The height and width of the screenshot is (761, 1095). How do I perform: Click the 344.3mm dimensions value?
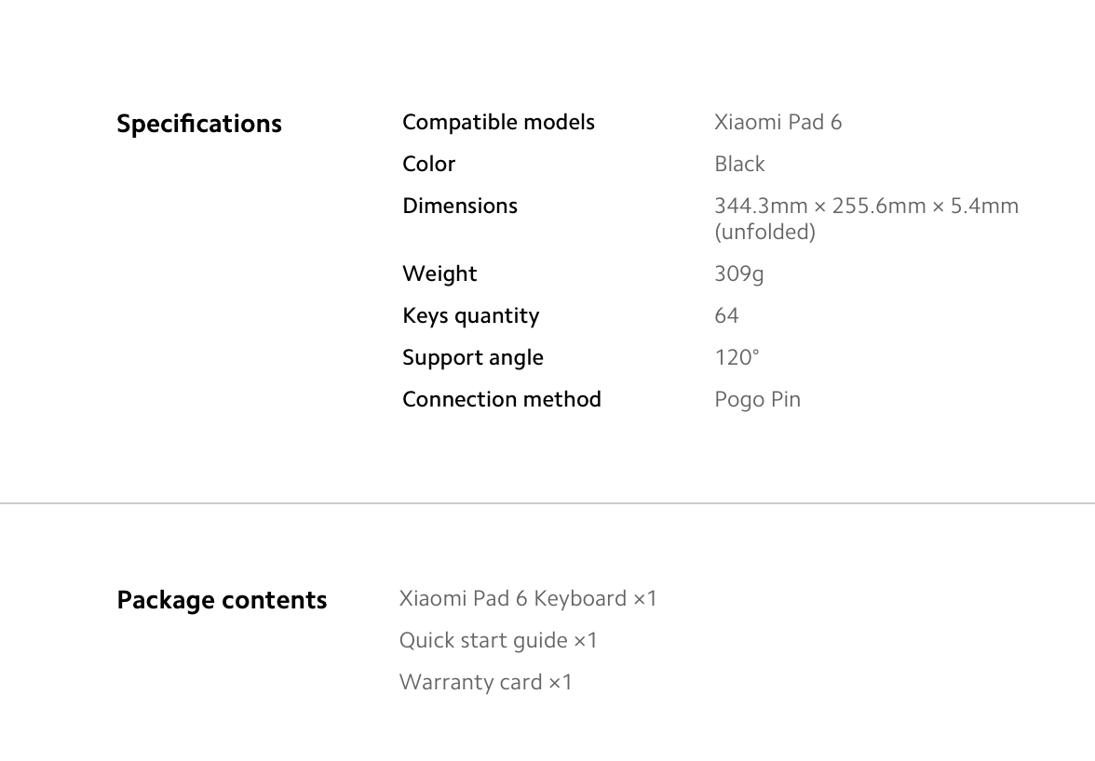pos(867,206)
